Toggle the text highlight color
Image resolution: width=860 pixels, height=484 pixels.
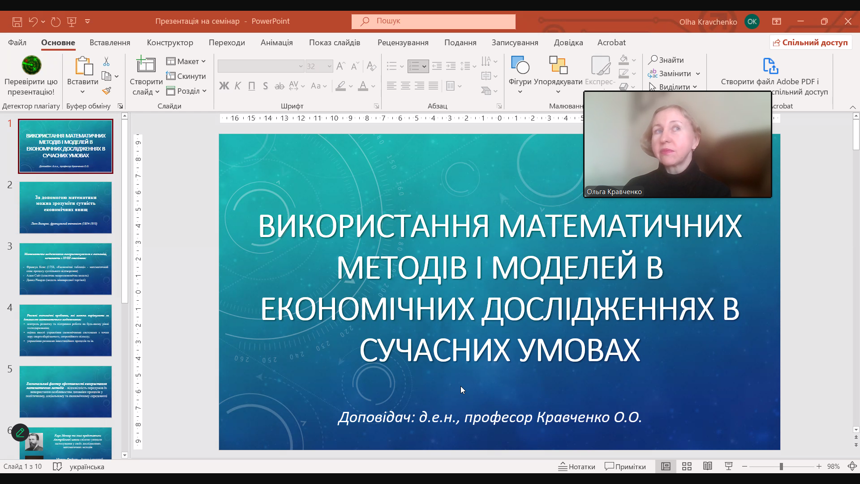341,86
